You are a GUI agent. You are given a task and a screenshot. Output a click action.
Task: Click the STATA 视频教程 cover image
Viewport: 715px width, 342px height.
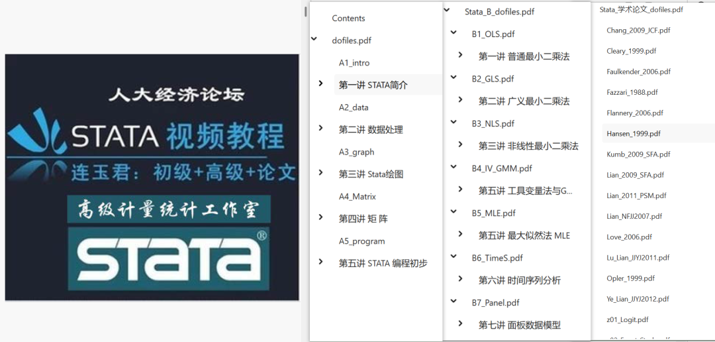point(152,177)
